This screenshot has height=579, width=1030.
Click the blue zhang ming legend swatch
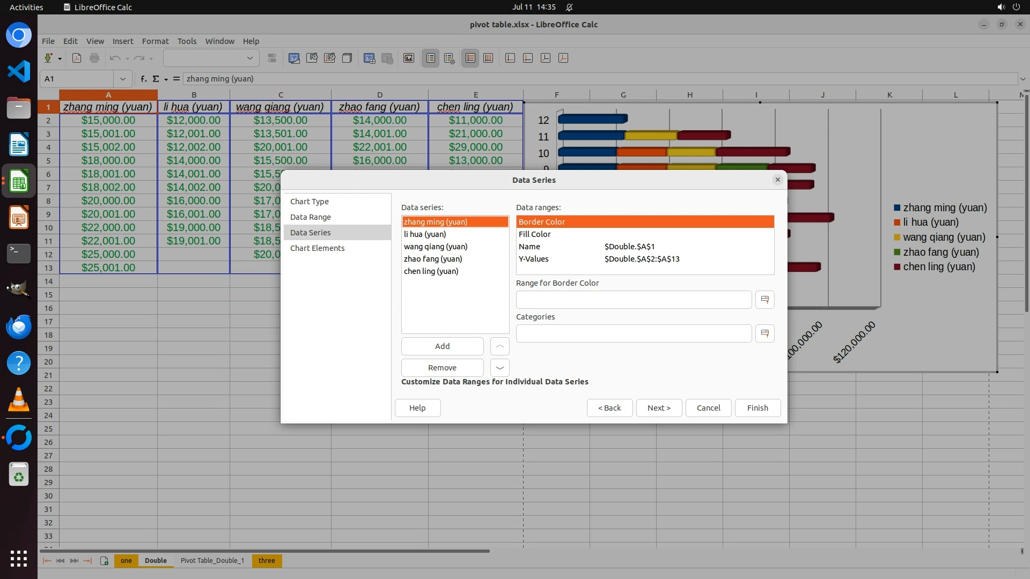[897, 208]
